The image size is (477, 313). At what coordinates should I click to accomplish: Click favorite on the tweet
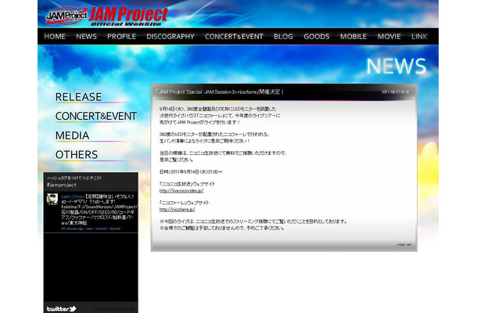pyautogui.click(x=115, y=228)
